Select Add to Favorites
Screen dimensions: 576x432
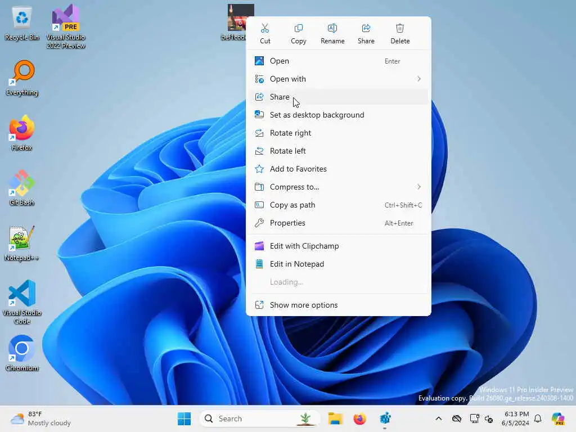pyautogui.click(x=338, y=169)
